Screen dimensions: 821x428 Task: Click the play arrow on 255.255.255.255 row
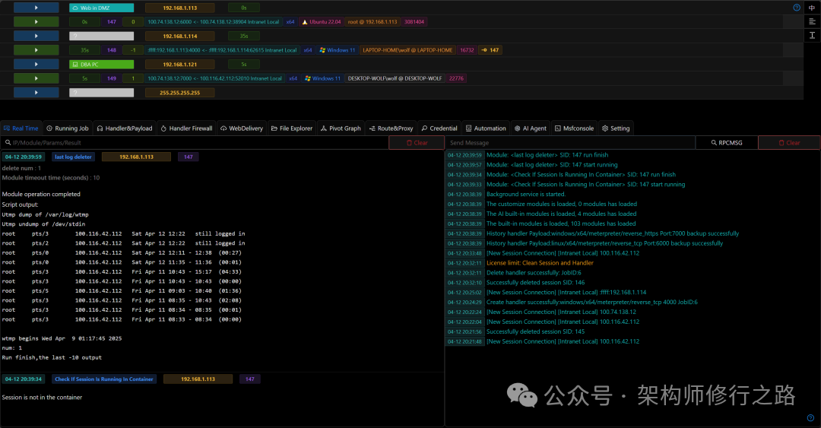[36, 93]
